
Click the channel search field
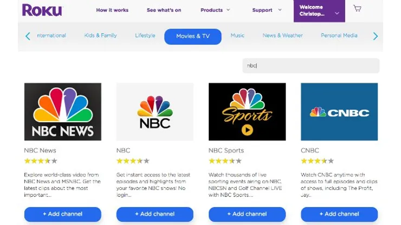311,65
